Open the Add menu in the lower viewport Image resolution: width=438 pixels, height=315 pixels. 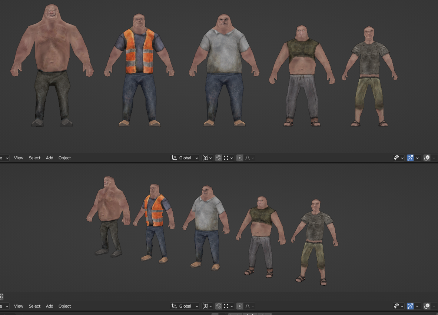(49, 306)
